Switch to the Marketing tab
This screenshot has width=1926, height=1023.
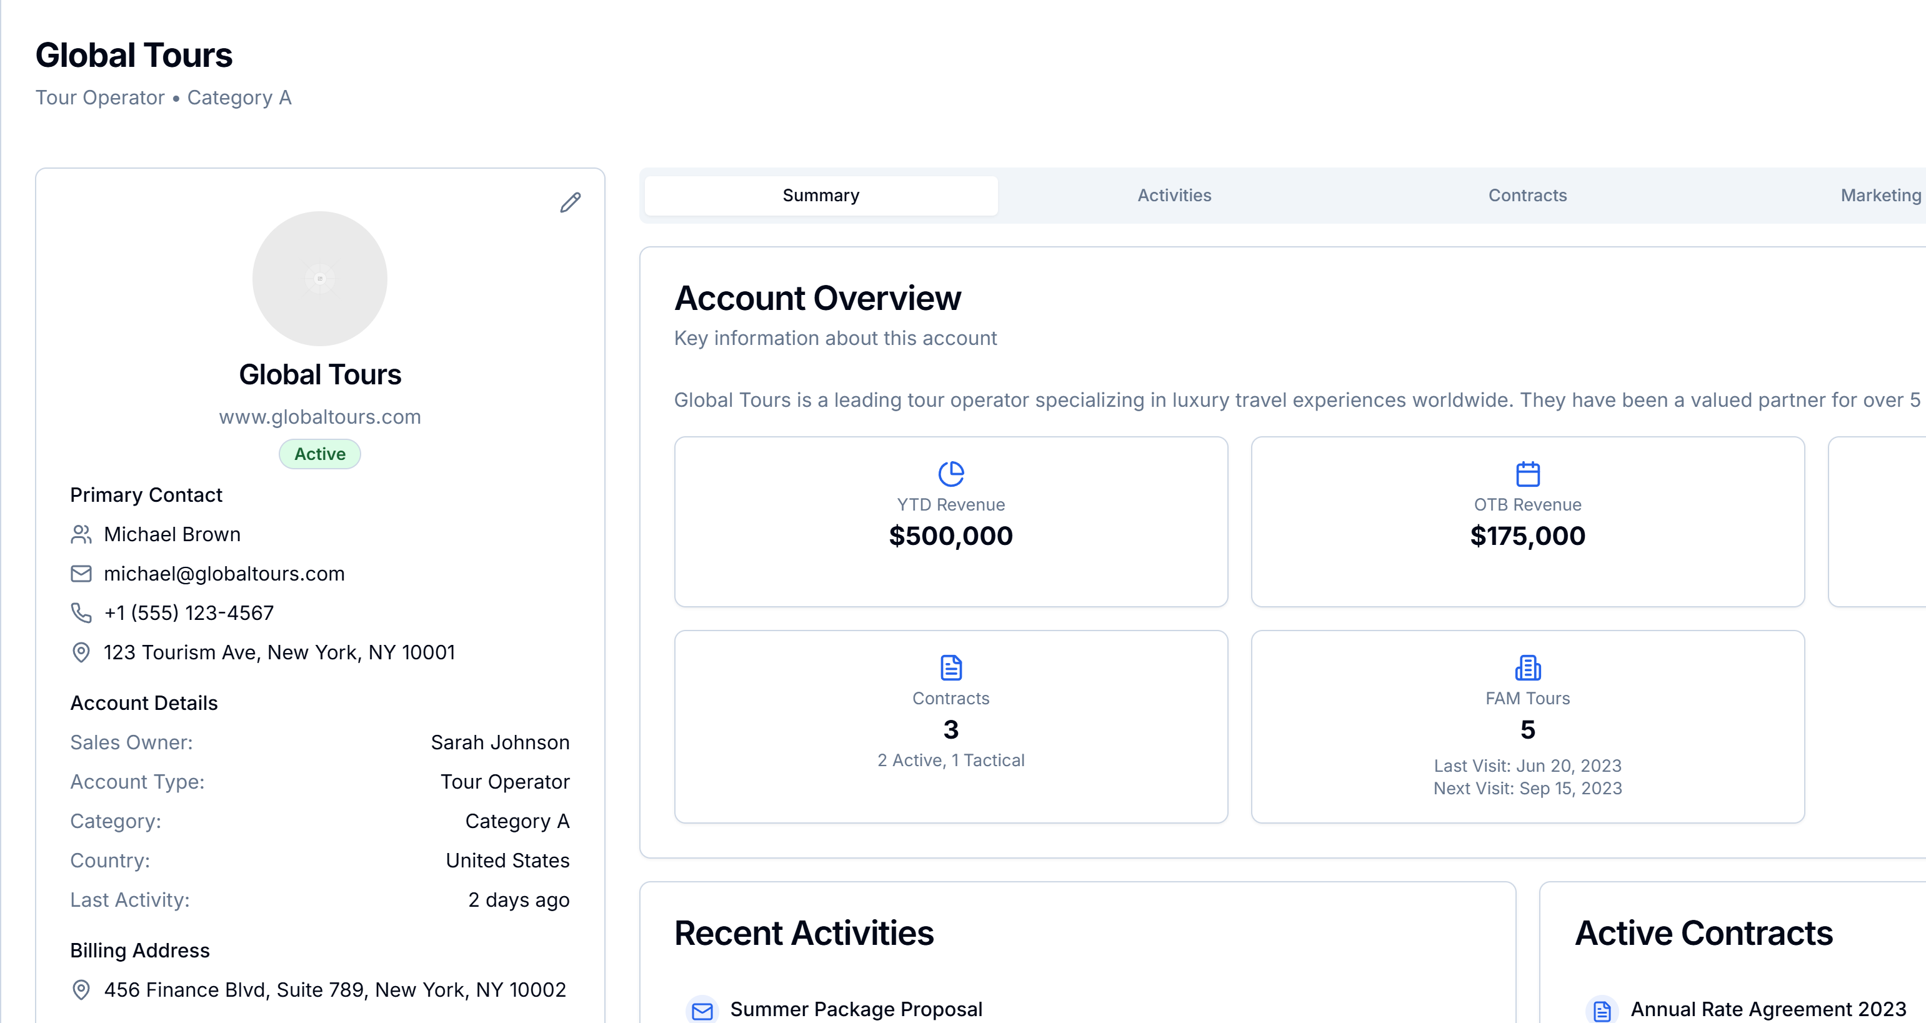pos(1880,195)
